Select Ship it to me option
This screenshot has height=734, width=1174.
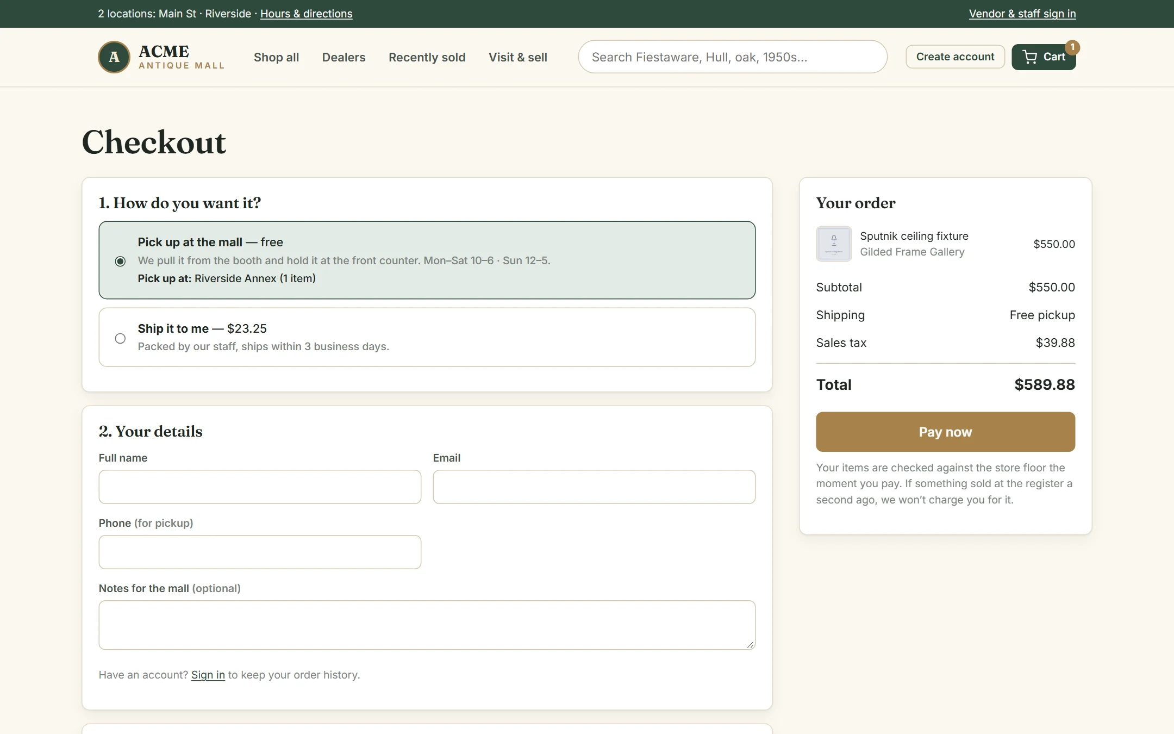(427, 337)
